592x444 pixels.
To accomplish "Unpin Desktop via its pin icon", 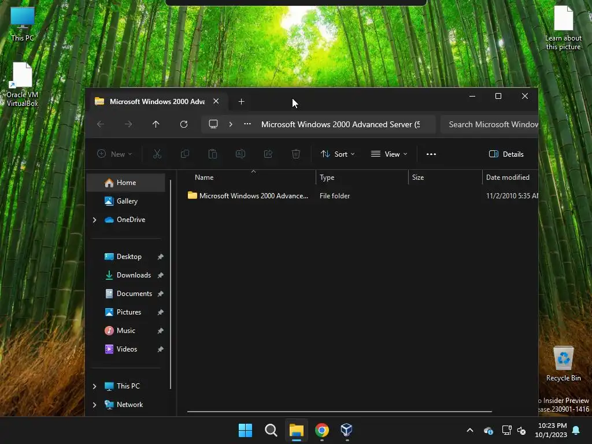I will (x=161, y=257).
